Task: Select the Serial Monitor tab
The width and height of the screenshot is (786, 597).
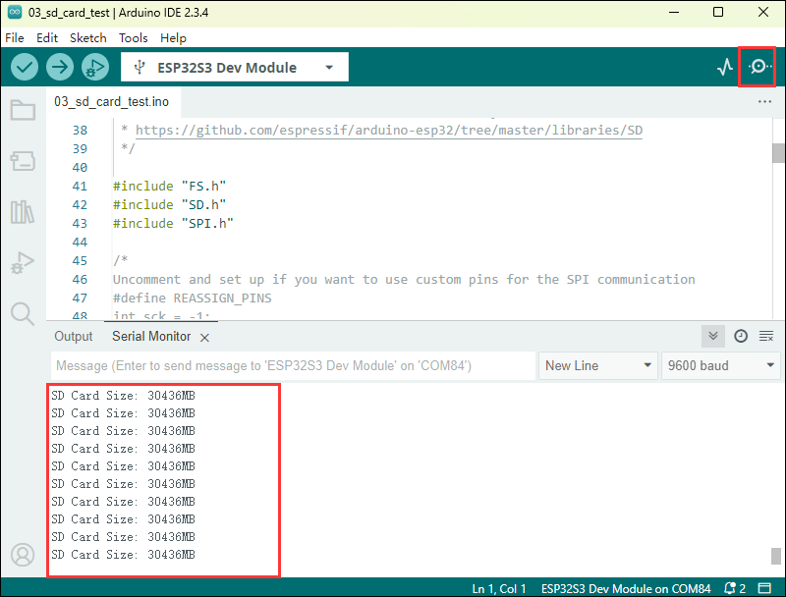Action: click(x=151, y=336)
